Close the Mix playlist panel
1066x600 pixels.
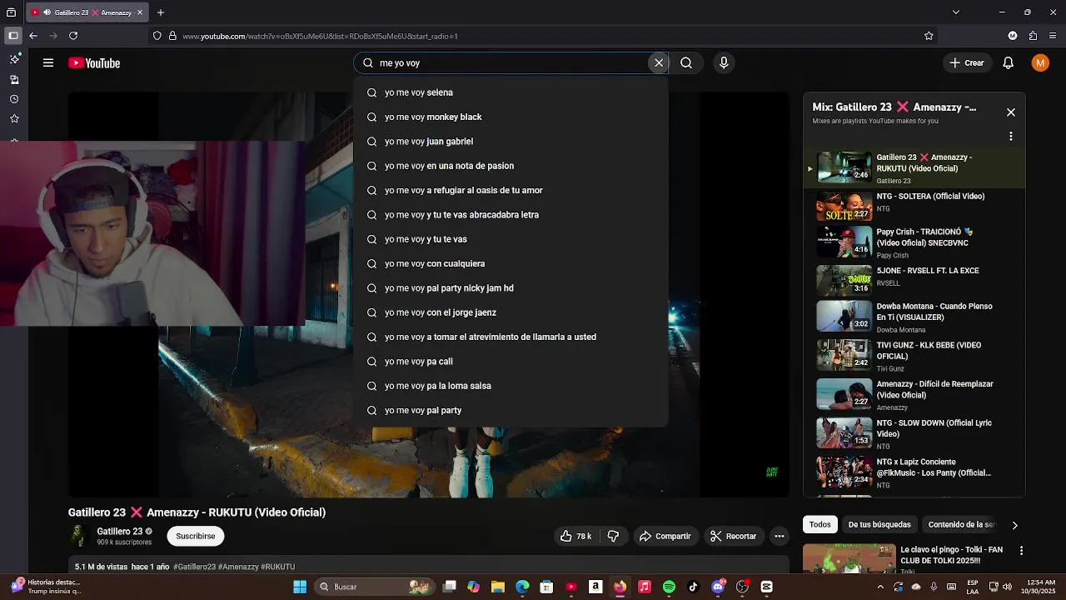[x=1011, y=112]
